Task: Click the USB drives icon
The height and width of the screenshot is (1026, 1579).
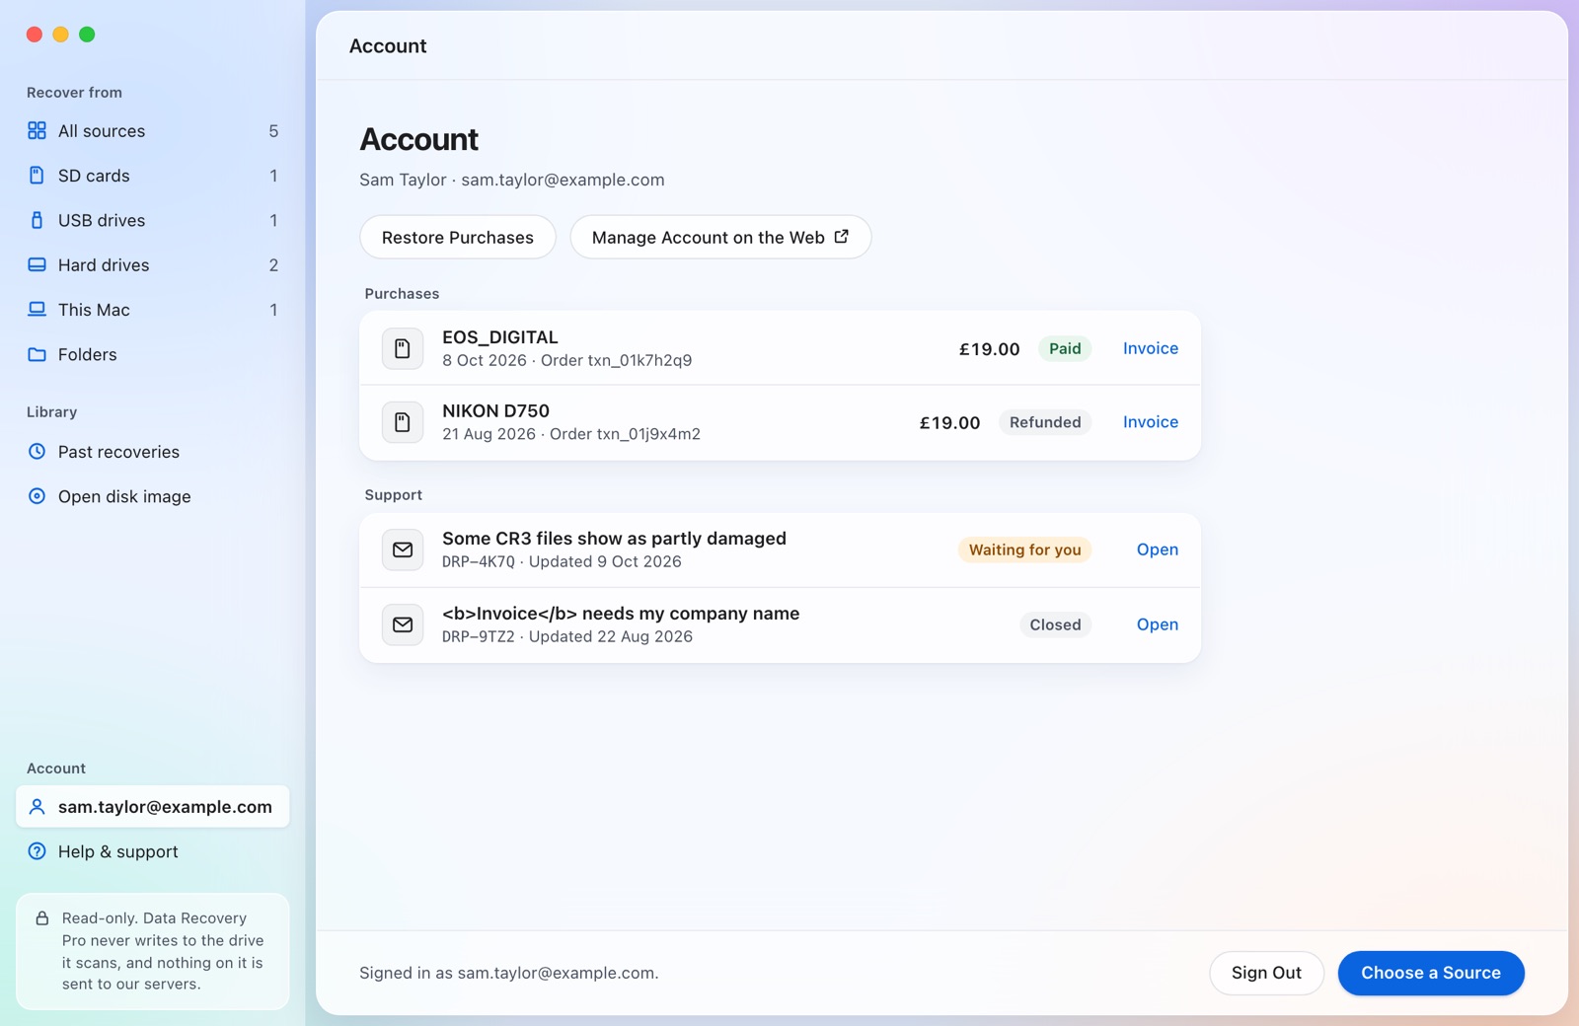Action: coord(37,220)
